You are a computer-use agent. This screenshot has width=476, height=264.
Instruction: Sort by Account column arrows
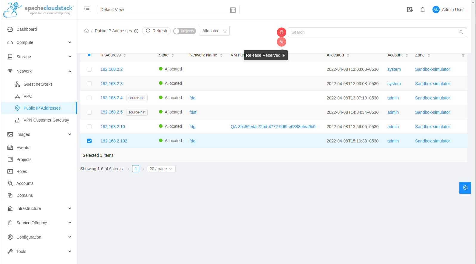pos(407,55)
